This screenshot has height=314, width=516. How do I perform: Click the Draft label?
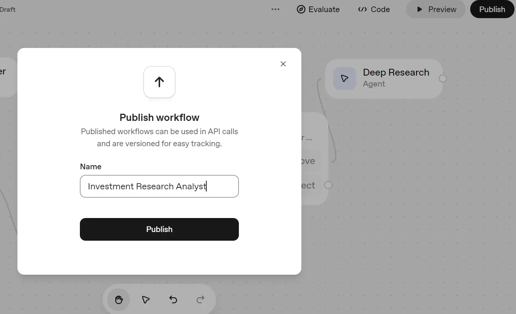[x=8, y=9]
